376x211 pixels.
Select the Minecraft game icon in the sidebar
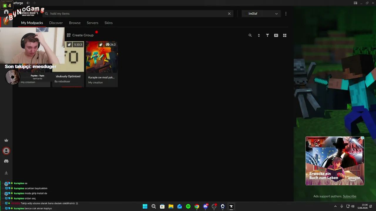(x=6, y=22)
